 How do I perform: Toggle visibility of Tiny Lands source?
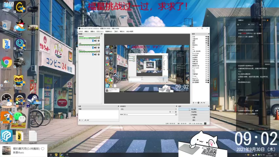[206, 68]
